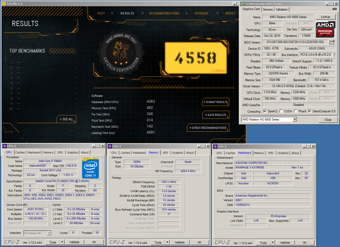Open the AMD Radeon HD 6800 Series dropdown
Screen dimensions: 340x247
tap(295, 120)
